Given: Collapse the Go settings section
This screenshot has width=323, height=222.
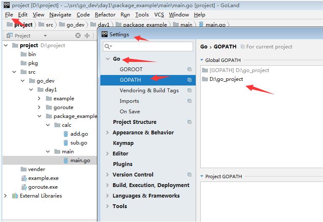Looking at the screenshot, I should [x=108, y=59].
